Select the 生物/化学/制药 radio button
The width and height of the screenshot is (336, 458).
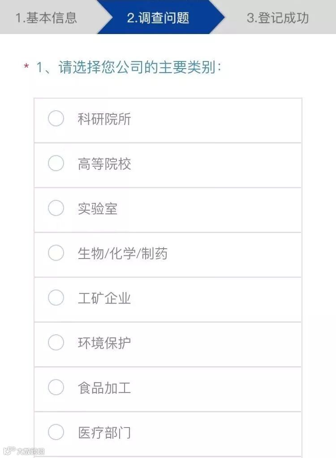click(x=56, y=253)
